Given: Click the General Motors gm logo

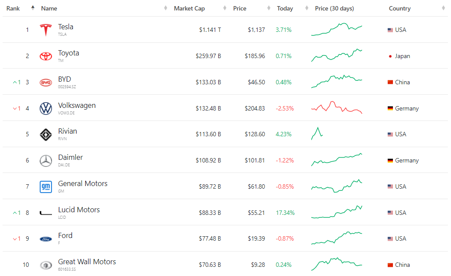Looking at the screenshot, I should click(46, 187).
